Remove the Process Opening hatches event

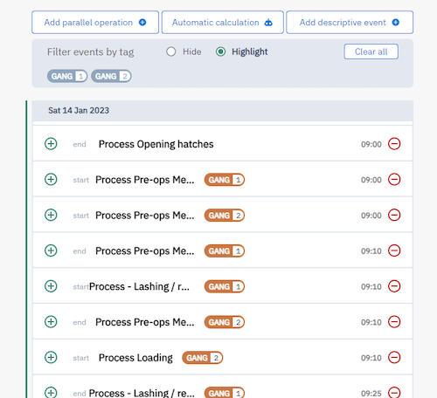(394, 144)
